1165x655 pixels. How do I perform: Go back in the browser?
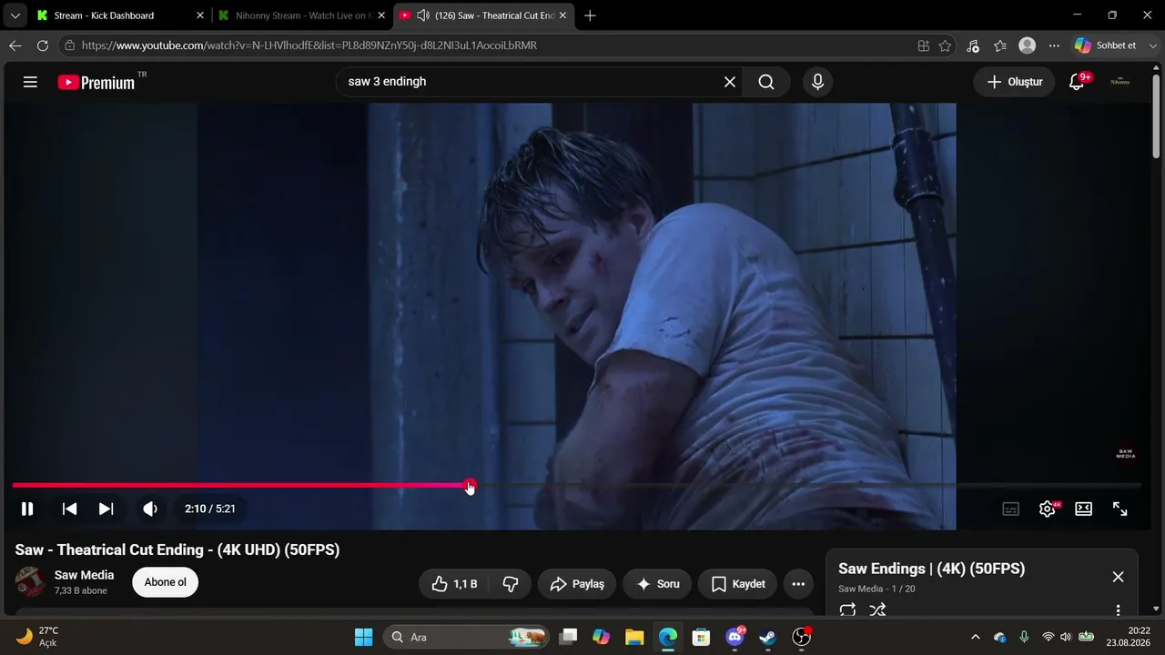15,45
